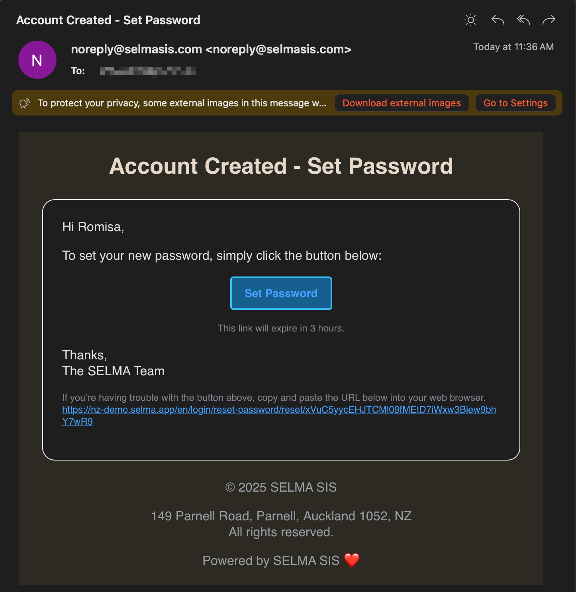Click the Hi Romisa greeting text
The image size is (576, 592).
coord(93,227)
